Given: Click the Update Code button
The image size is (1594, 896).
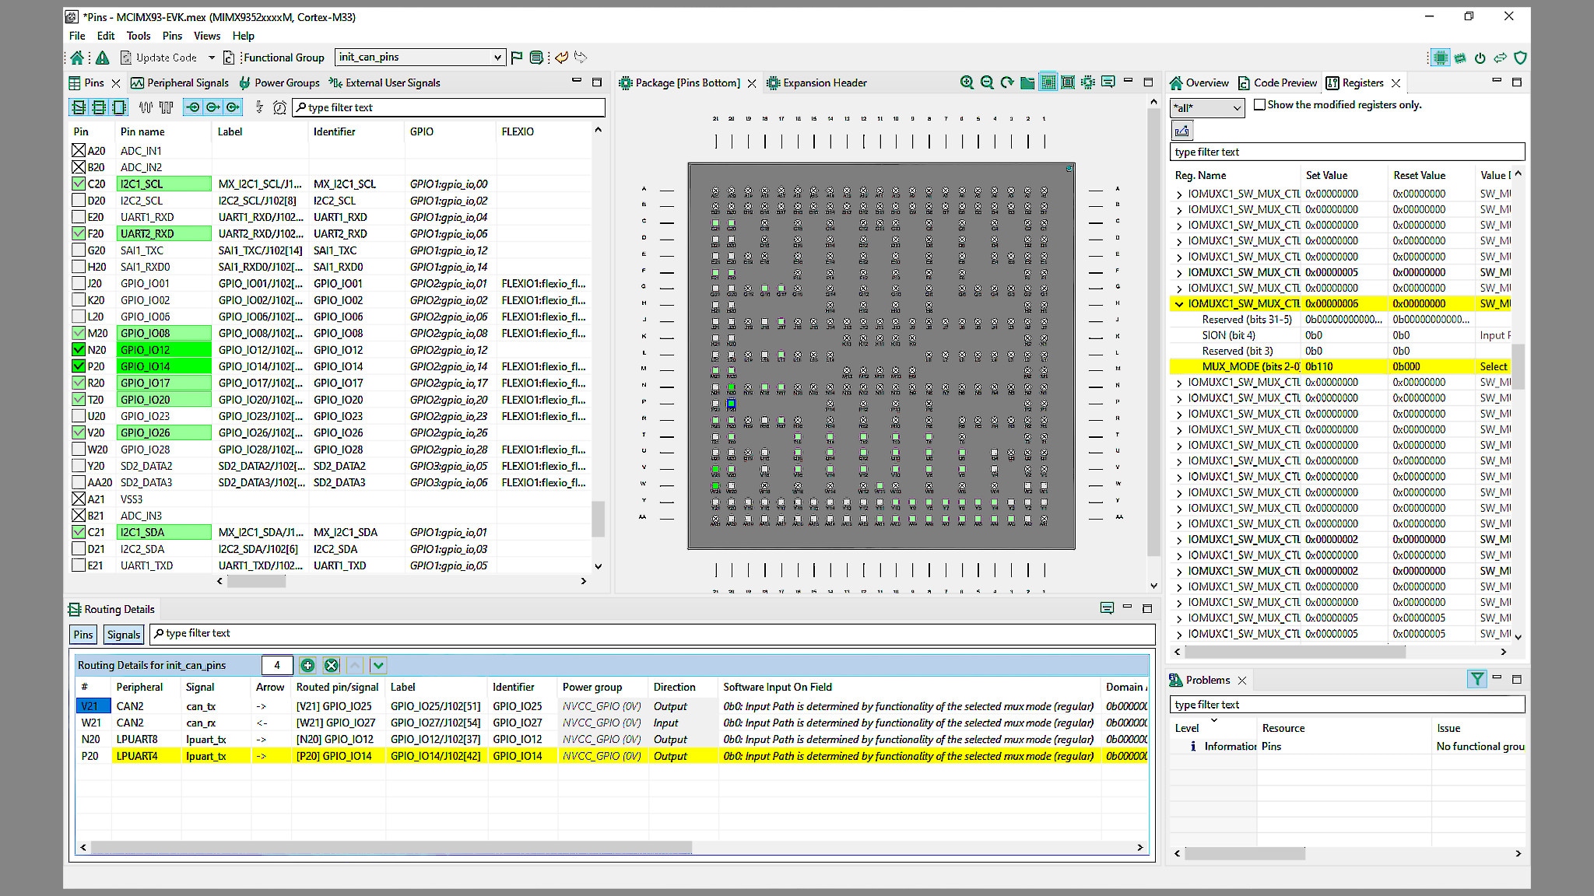Looking at the screenshot, I should click(159, 58).
